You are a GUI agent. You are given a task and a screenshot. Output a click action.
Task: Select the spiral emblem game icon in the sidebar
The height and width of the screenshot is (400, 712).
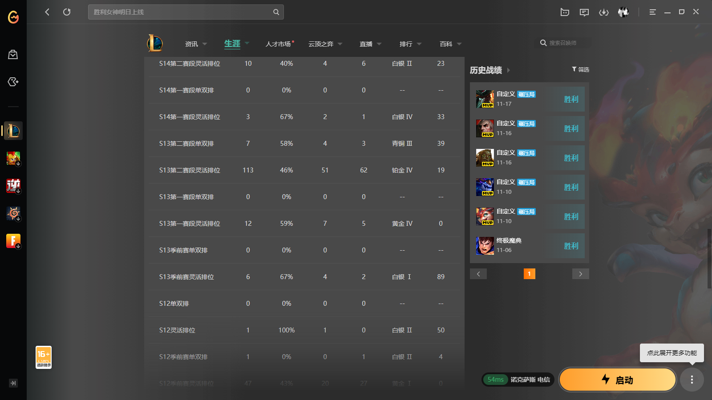[13, 213]
